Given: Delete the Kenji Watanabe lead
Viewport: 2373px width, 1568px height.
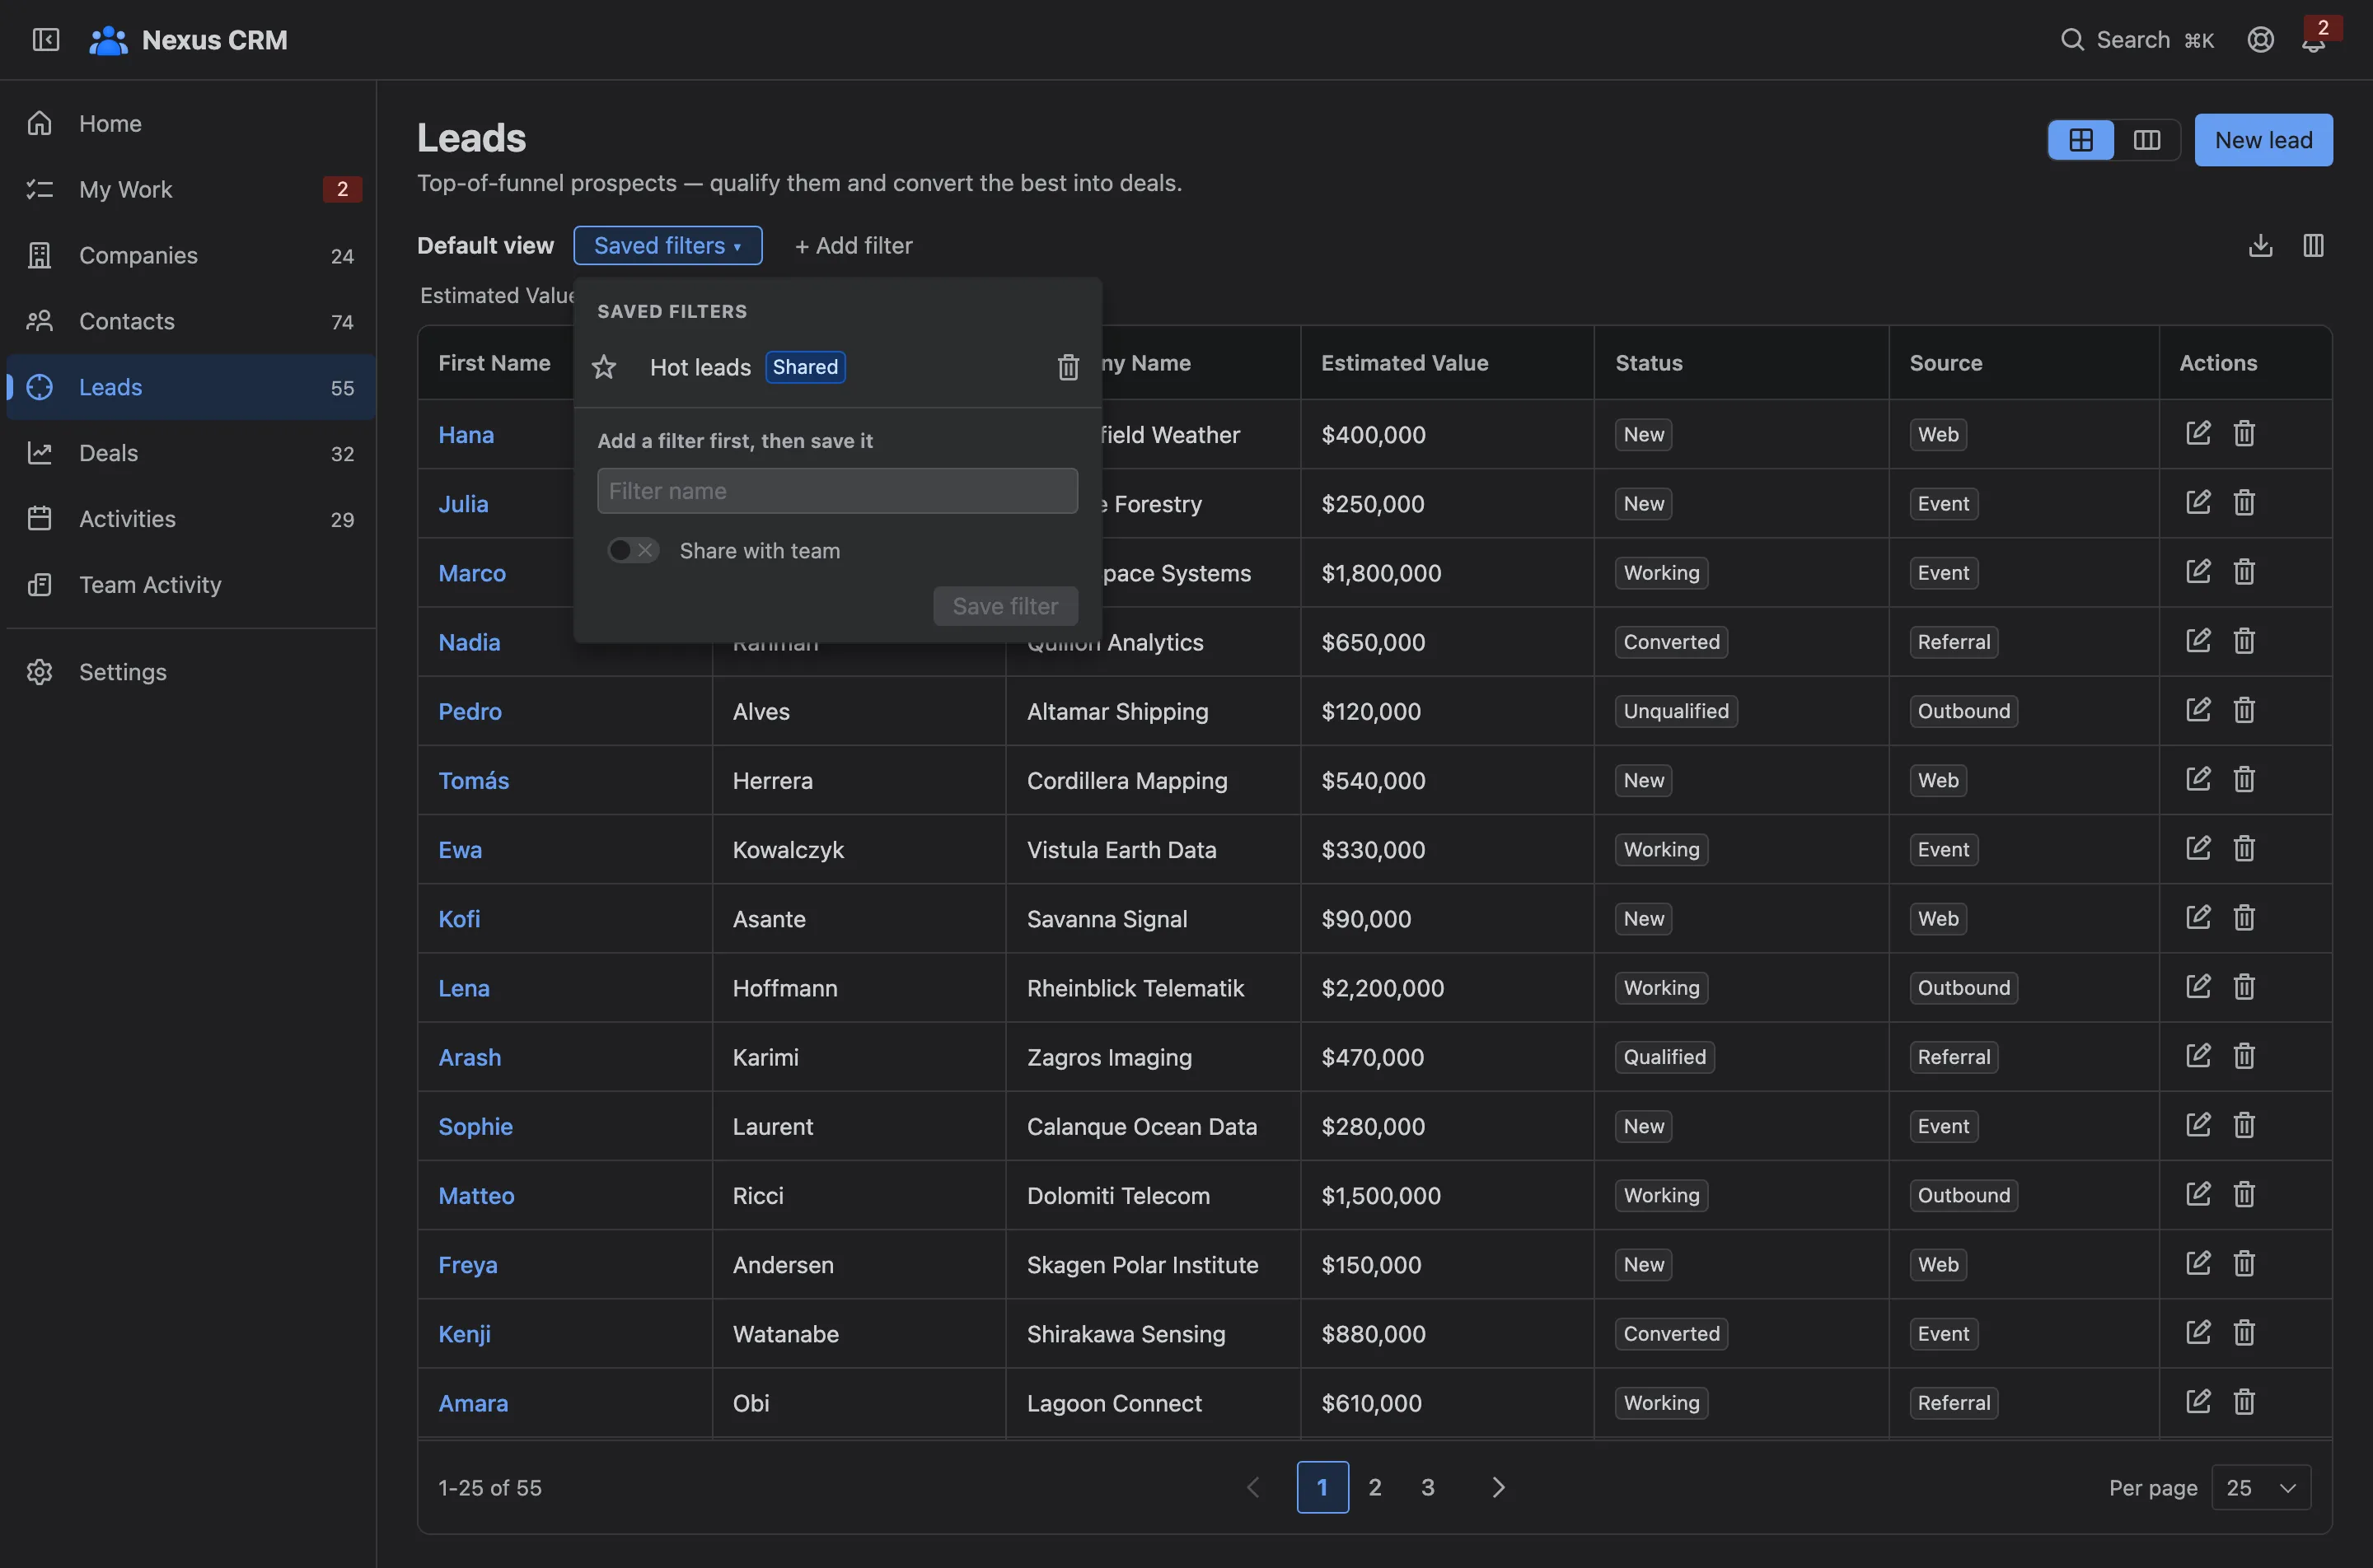Looking at the screenshot, I should (2244, 1333).
